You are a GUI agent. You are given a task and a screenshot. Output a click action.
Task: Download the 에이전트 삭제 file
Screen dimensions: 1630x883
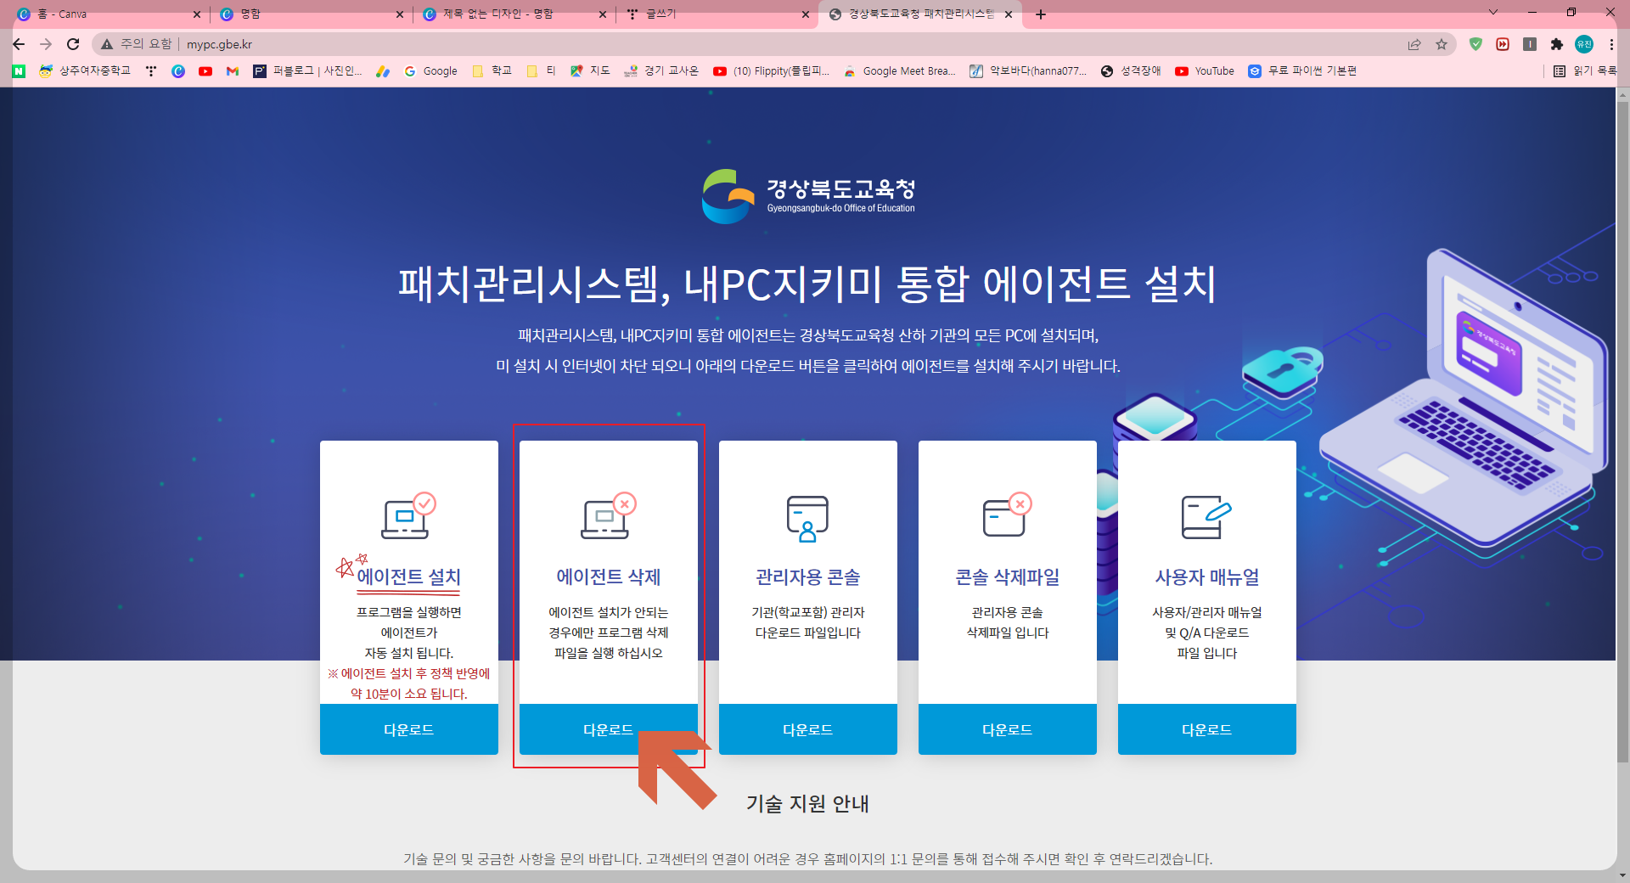point(609,729)
